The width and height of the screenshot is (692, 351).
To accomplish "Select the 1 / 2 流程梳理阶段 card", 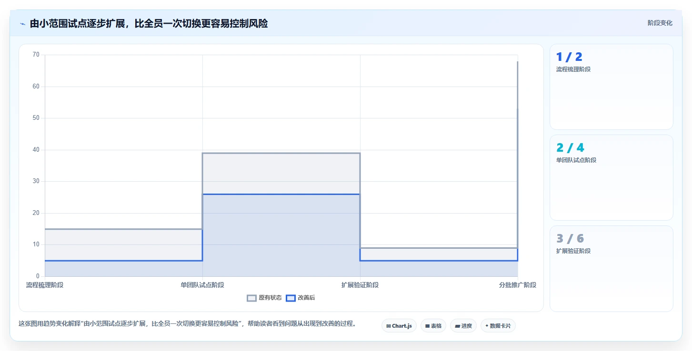I will [x=612, y=87].
